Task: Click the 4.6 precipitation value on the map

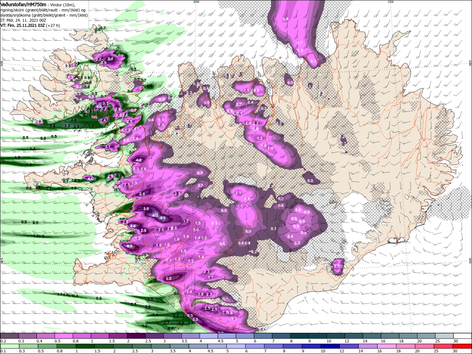Action: [x=91, y=179]
